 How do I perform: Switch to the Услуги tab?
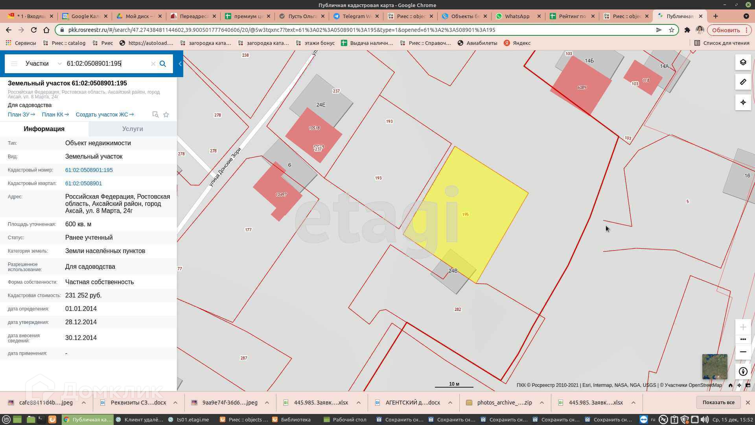click(x=133, y=129)
